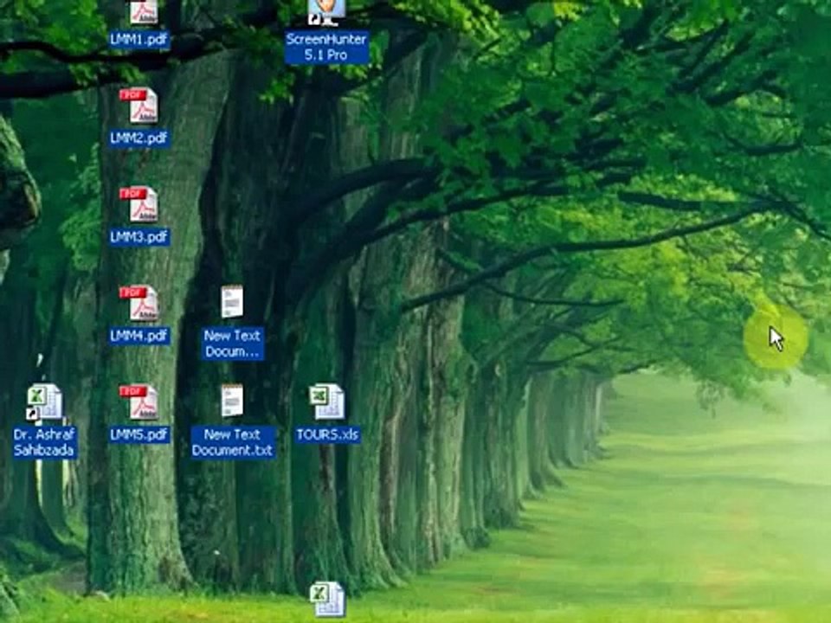
Task: Select the truncated New Text Docum... file icon
Action: point(232,301)
